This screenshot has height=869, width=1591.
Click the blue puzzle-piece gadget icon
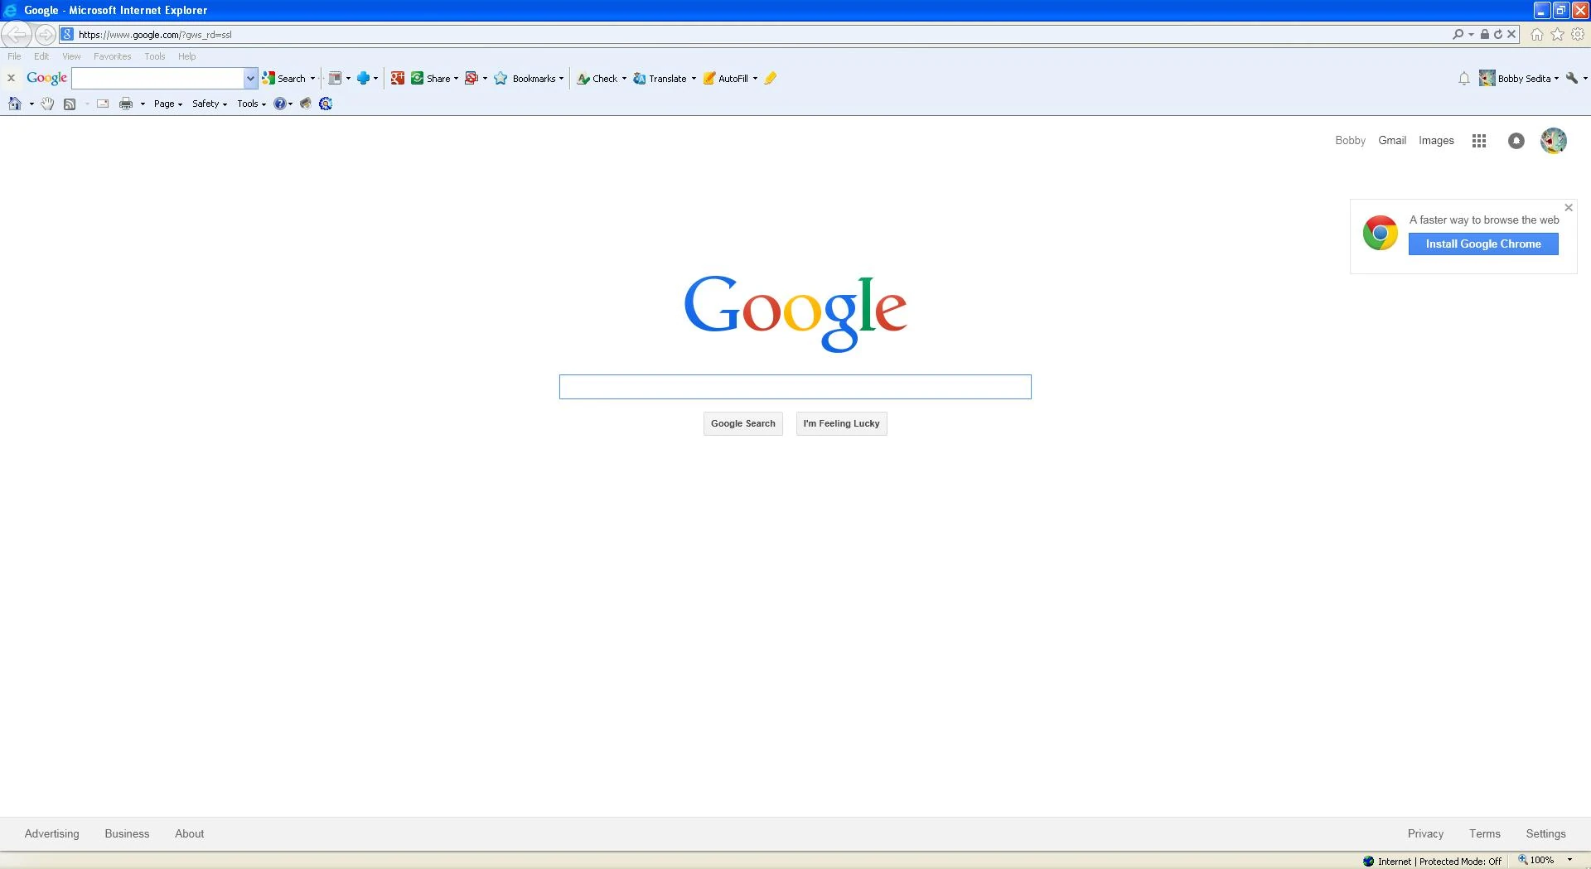363,78
